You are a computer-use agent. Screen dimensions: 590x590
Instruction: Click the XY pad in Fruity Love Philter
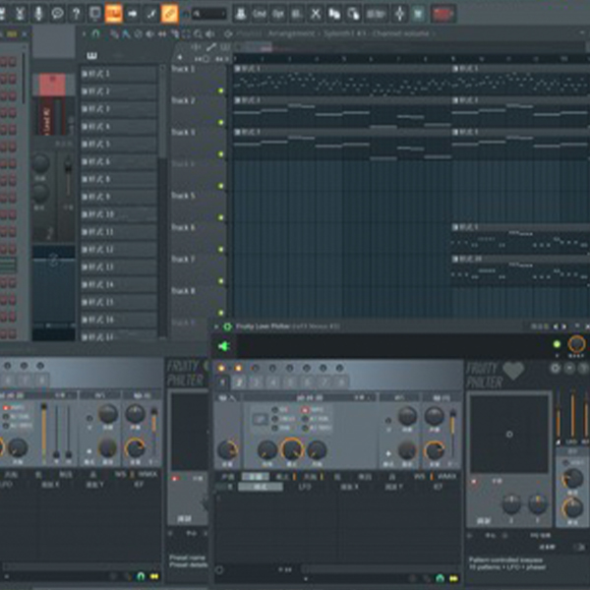point(509,433)
